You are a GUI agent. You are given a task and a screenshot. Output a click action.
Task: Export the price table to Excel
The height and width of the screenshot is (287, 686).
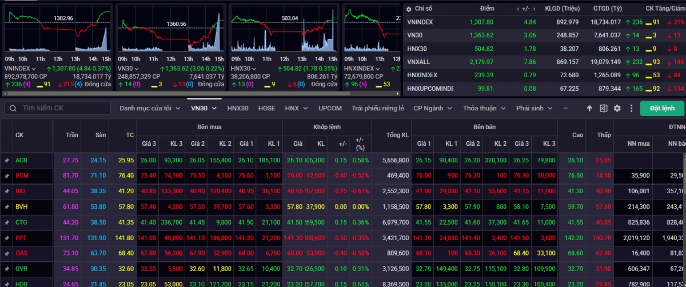point(604,108)
